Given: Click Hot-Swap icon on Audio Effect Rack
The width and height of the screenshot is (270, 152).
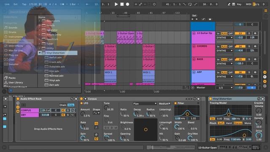Looking at the screenshot, I should [72, 99].
